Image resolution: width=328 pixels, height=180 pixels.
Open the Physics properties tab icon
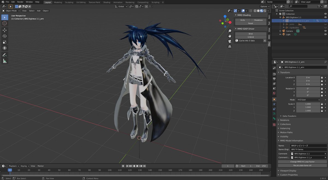click(274, 104)
